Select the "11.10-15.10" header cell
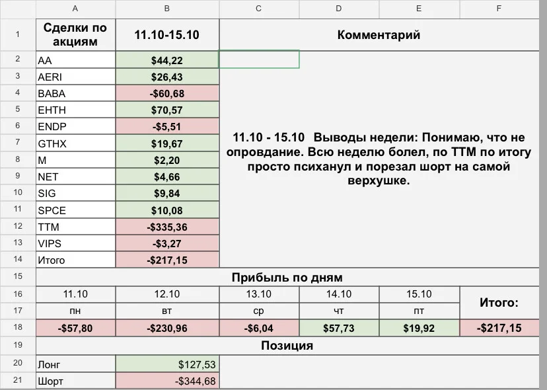The height and width of the screenshot is (390, 547). (x=167, y=34)
